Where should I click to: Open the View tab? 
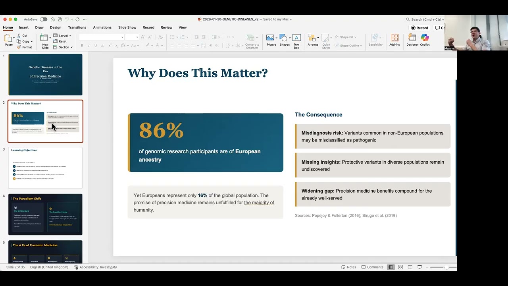point(183,27)
